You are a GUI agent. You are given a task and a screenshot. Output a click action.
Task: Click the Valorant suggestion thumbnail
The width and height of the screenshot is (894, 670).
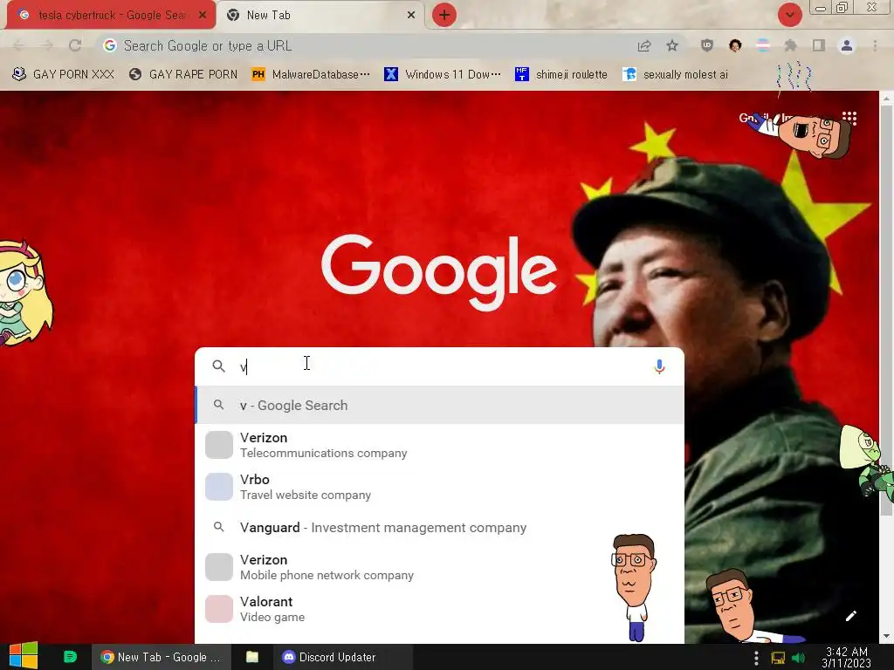(x=219, y=609)
